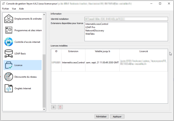Click the expiry date cell sam. sept. 21

click(102, 62)
